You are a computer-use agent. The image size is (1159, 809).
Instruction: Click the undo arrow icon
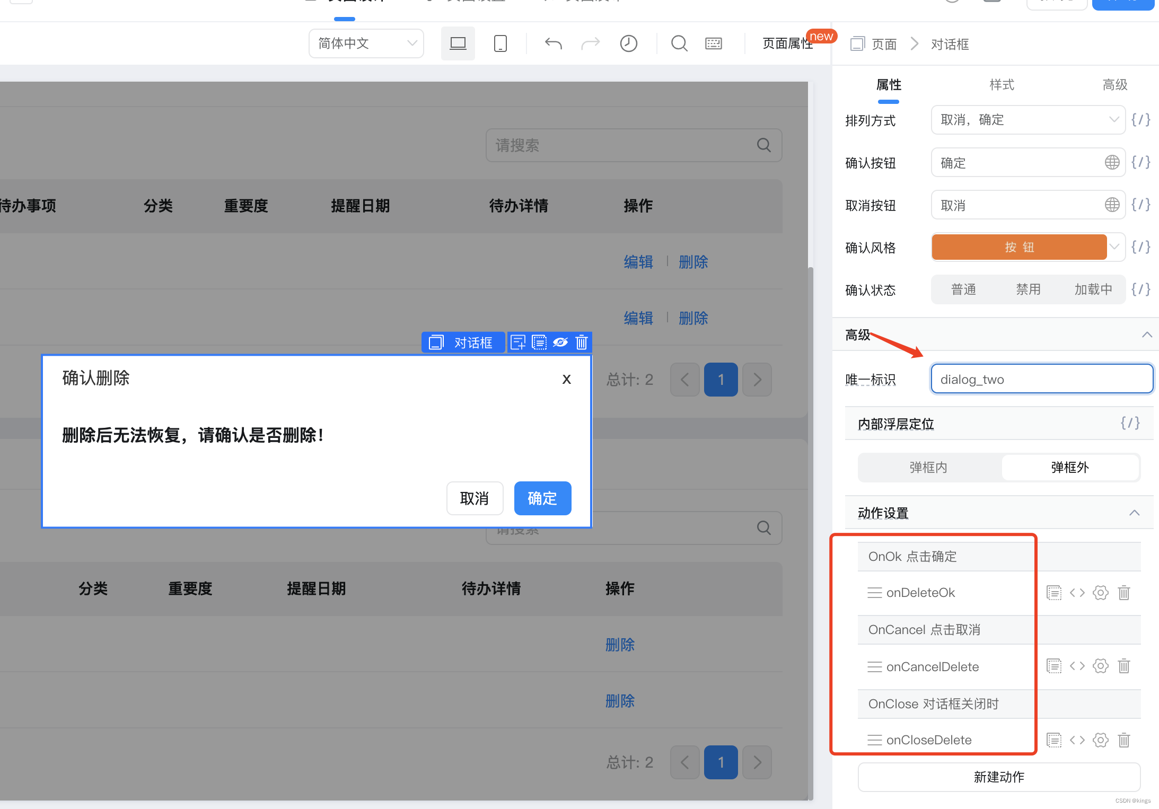553,43
